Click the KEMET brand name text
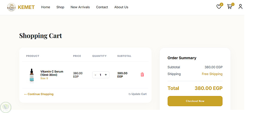Viewport: 254px width, 113px height. [26, 7]
